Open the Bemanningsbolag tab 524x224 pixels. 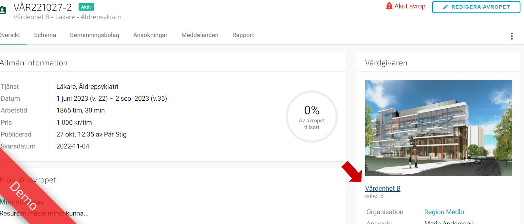[95, 35]
